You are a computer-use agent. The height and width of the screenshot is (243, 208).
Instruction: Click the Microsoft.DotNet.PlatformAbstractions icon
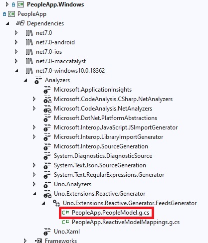pos(47,118)
